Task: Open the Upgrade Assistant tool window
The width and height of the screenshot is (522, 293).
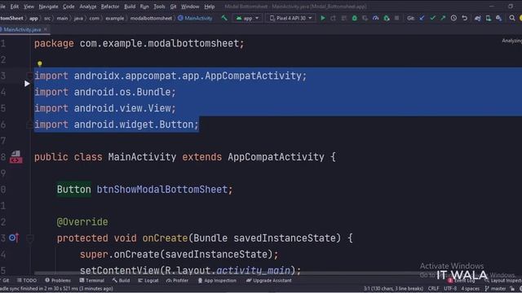Action: click(x=269, y=280)
